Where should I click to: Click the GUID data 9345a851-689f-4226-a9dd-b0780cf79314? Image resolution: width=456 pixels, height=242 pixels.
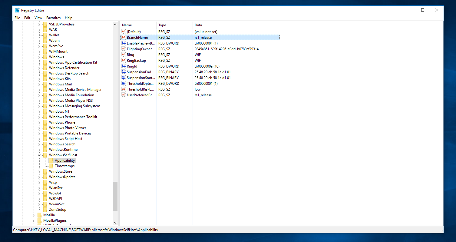(226, 49)
